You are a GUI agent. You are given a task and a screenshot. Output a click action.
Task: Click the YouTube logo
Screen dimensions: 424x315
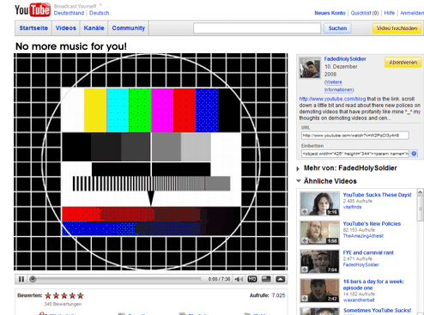tap(33, 10)
